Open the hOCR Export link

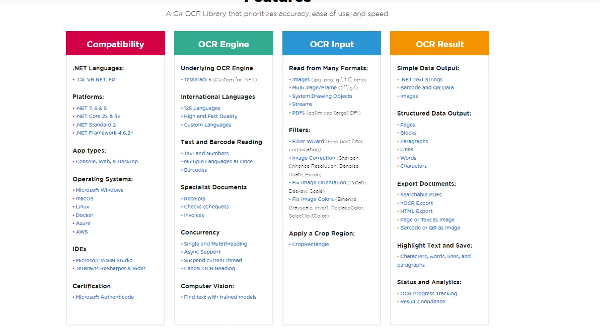(x=416, y=203)
